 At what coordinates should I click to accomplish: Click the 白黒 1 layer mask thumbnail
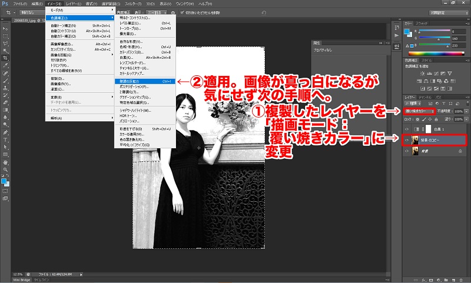(429, 129)
